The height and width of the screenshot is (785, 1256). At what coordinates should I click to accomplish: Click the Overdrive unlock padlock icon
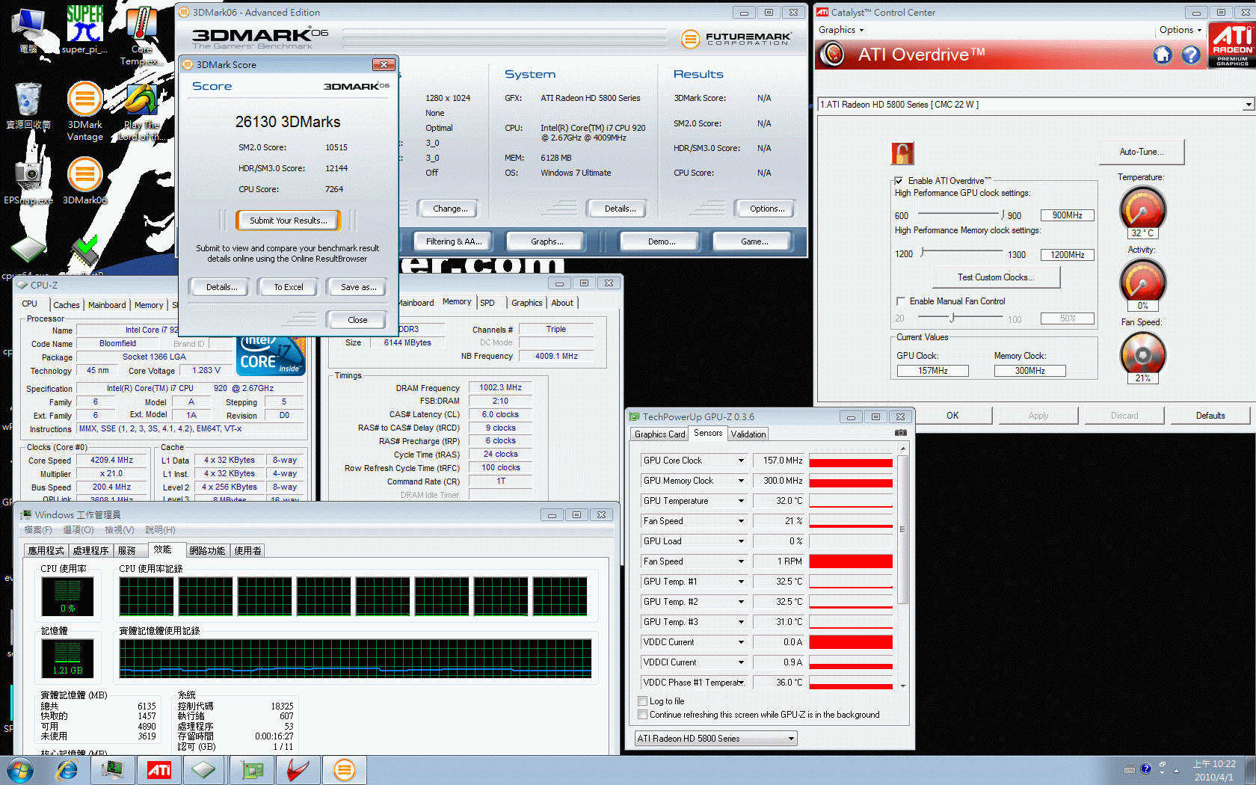point(902,153)
